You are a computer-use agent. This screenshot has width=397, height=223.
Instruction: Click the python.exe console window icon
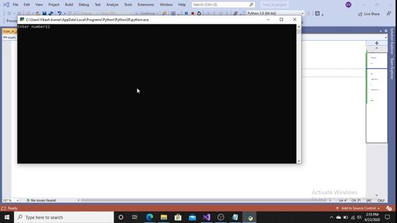click(22, 19)
